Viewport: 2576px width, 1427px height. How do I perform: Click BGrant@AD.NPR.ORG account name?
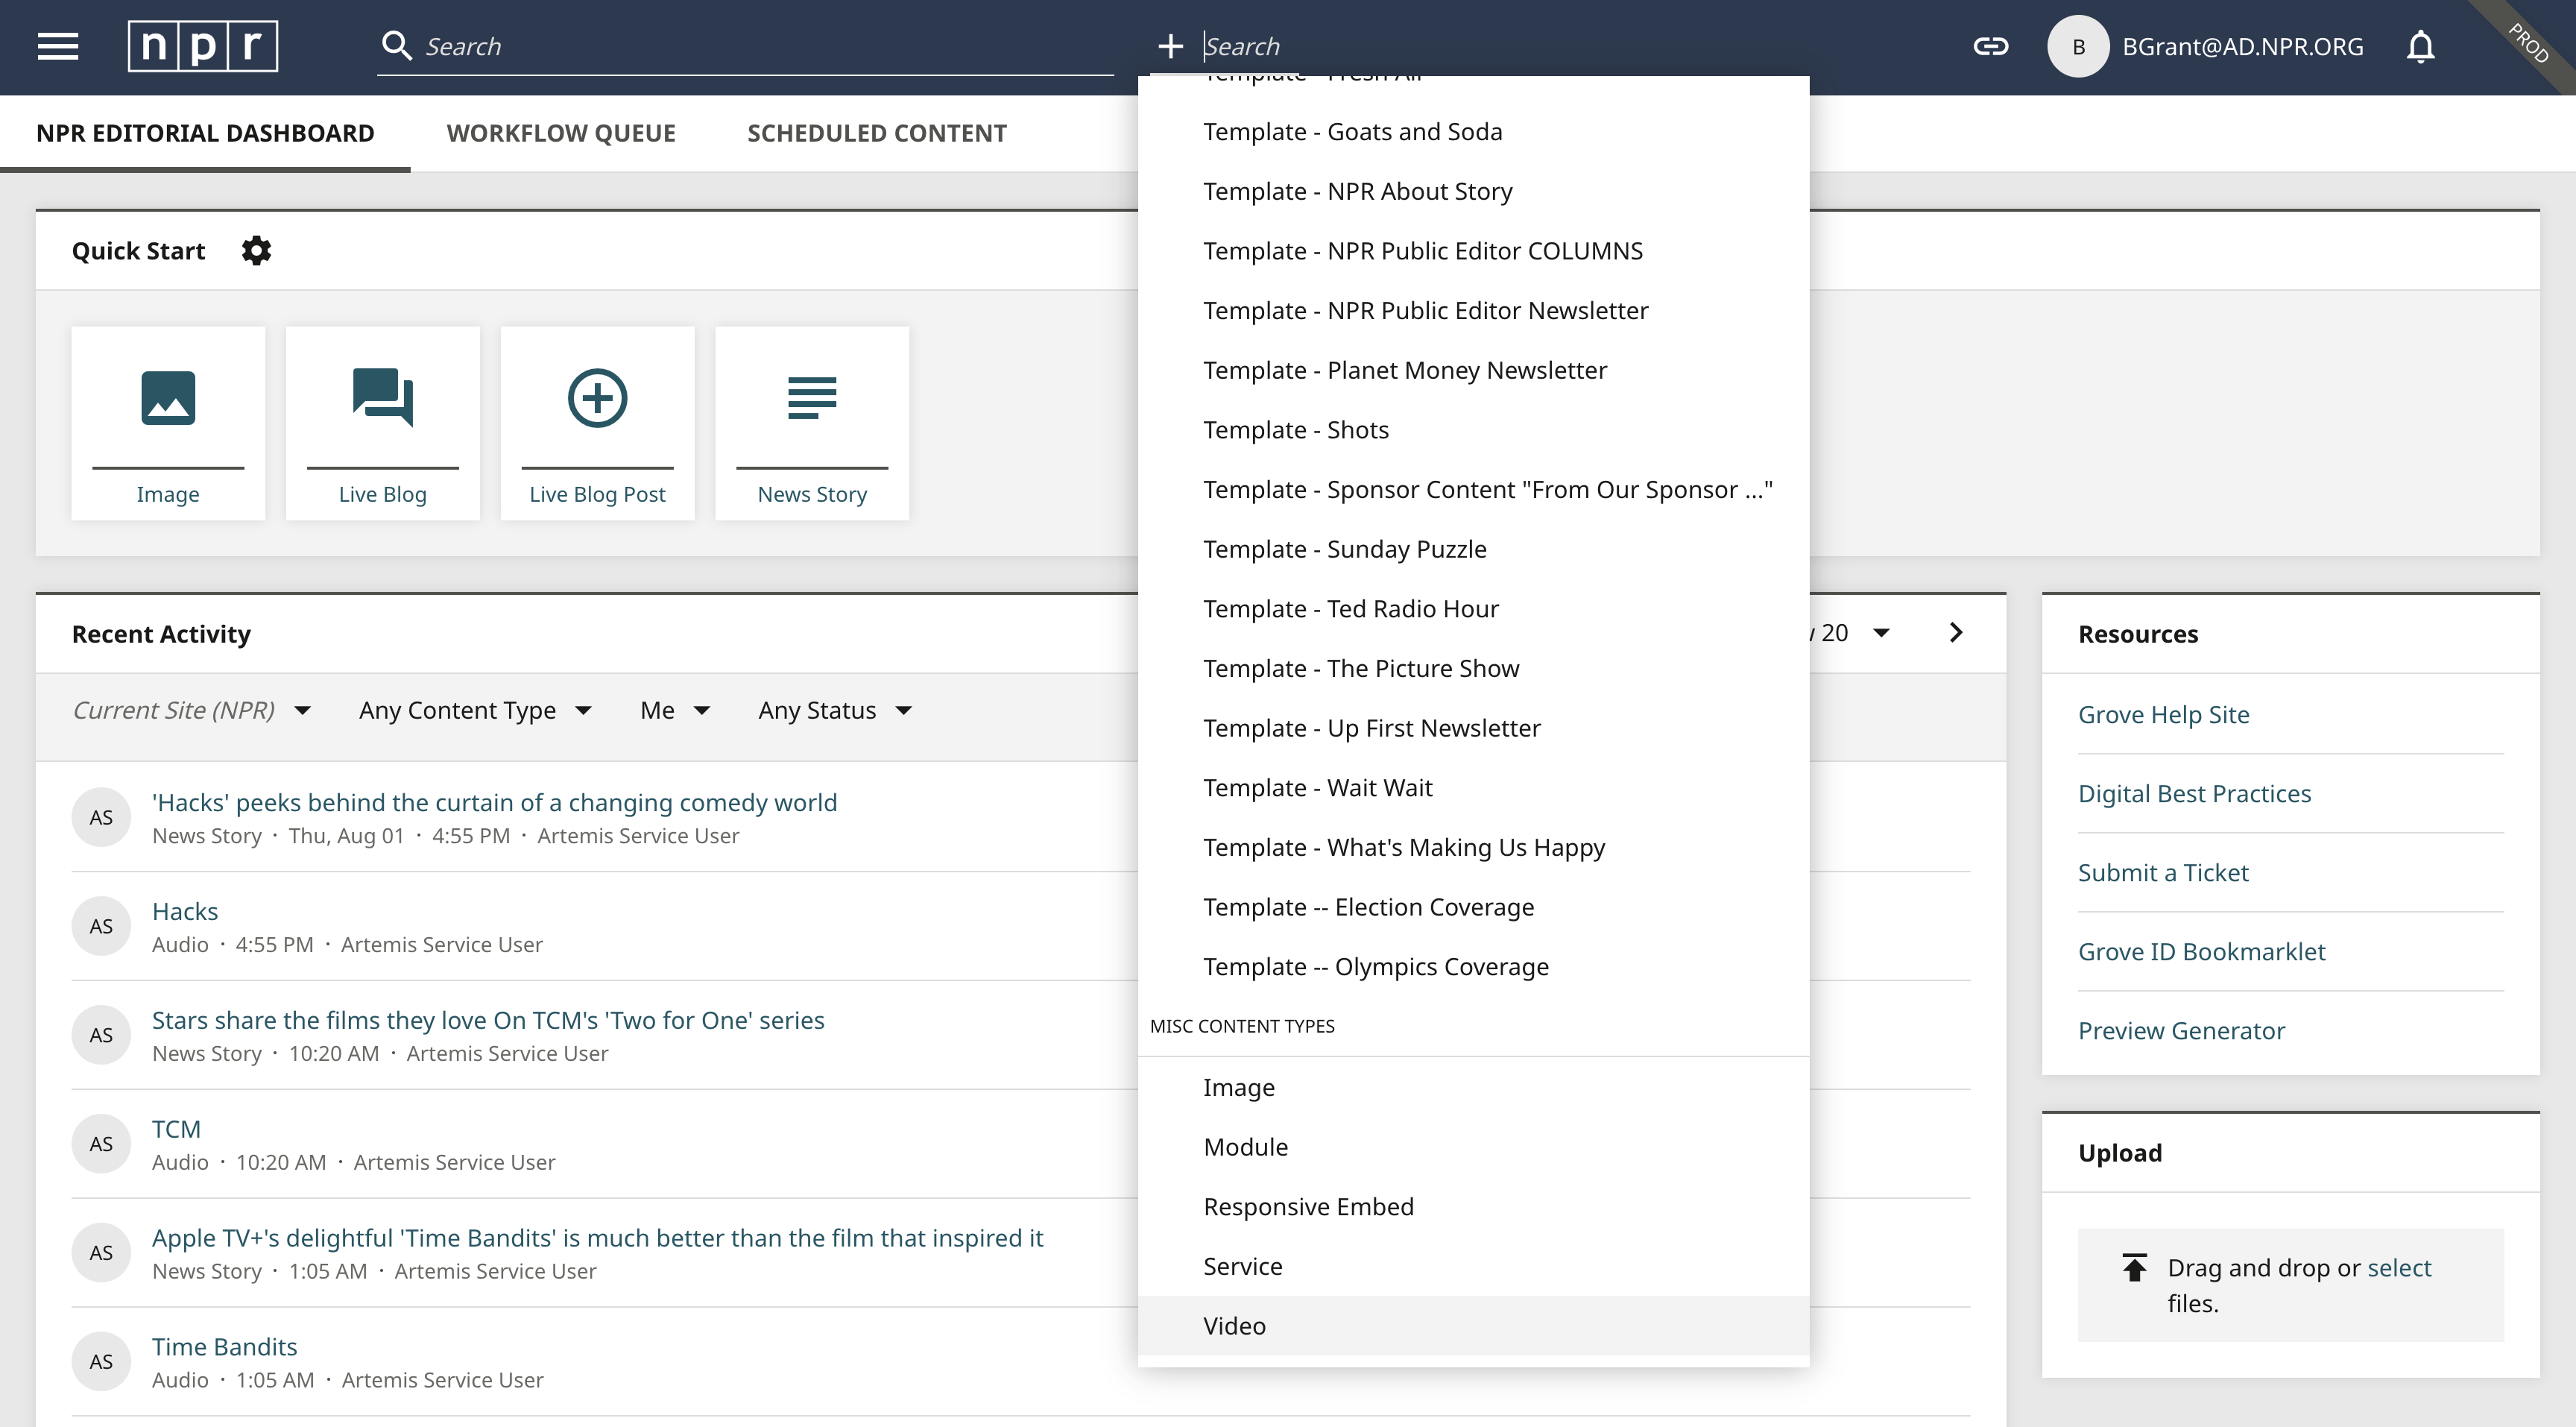pos(2242,46)
